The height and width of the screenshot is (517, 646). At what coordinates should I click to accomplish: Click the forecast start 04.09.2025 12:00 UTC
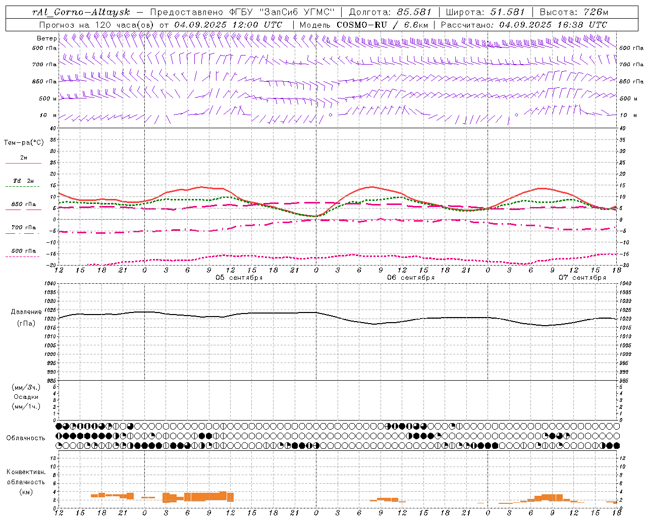pyautogui.click(x=228, y=25)
